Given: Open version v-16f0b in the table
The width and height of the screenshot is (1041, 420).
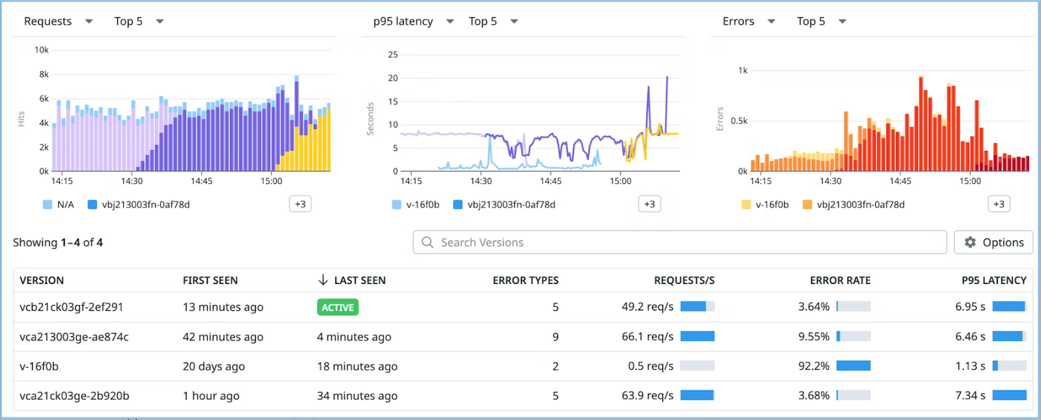Looking at the screenshot, I should 39,366.
